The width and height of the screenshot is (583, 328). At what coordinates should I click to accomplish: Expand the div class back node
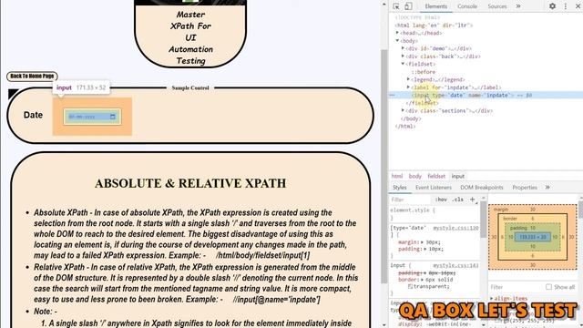coord(403,56)
